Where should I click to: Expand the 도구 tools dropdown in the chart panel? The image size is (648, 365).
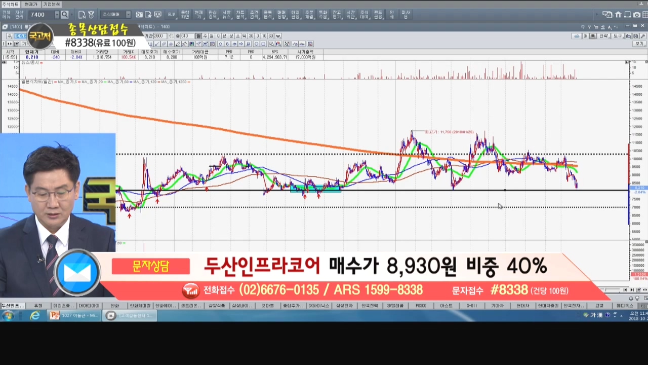618,36
